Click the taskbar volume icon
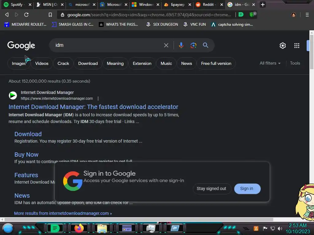The image size is (314, 235). tap(280, 228)
